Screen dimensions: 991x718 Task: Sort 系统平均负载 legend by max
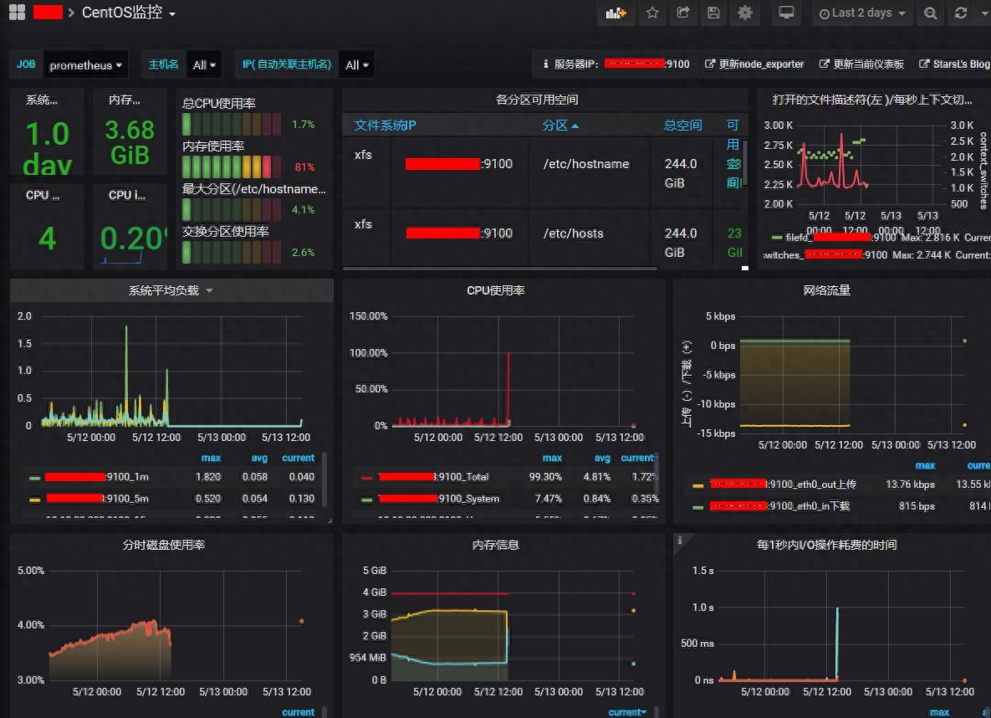pos(211,458)
